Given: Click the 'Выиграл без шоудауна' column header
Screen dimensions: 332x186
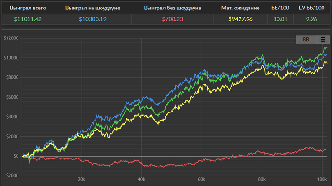Looking at the screenshot, I should (x=172, y=8).
